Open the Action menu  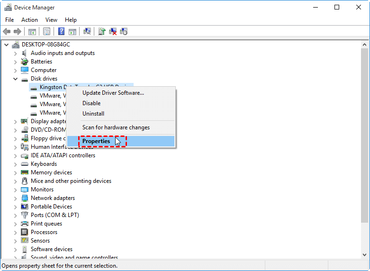click(x=29, y=20)
